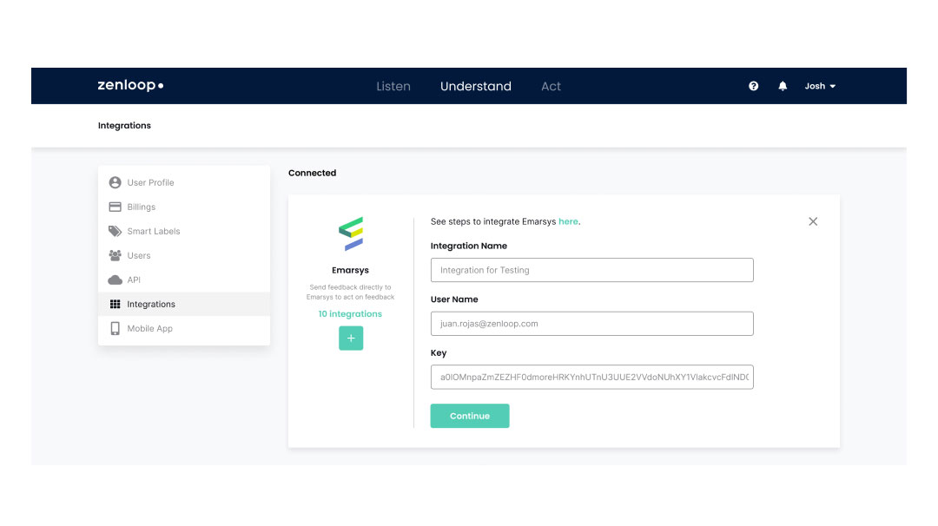This screenshot has height=526, width=938.
Task: Click the zenloop logo in the header
Action: [x=130, y=86]
